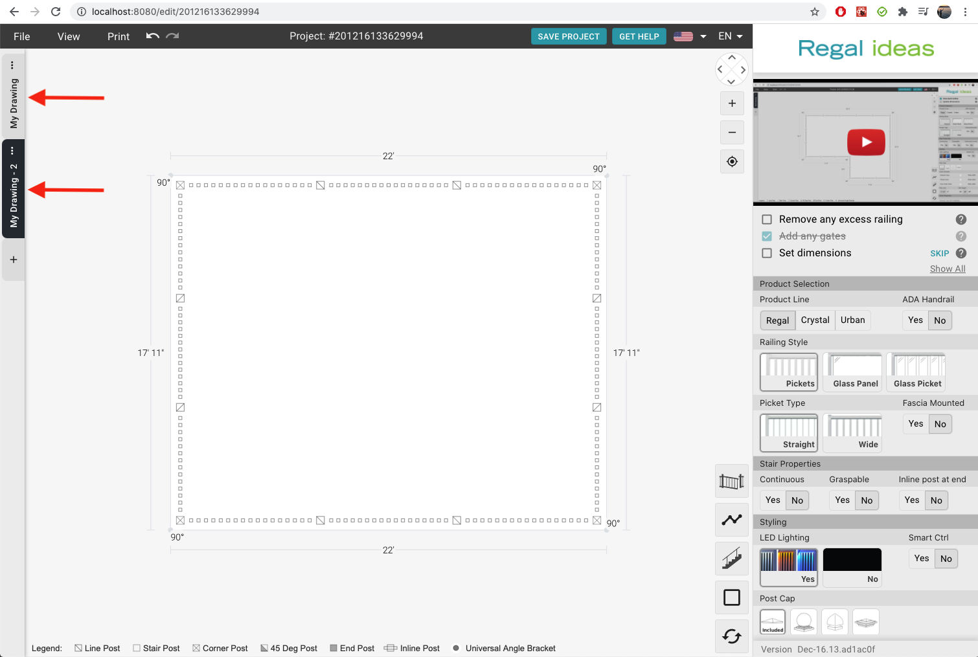Open the File menu

[22, 36]
